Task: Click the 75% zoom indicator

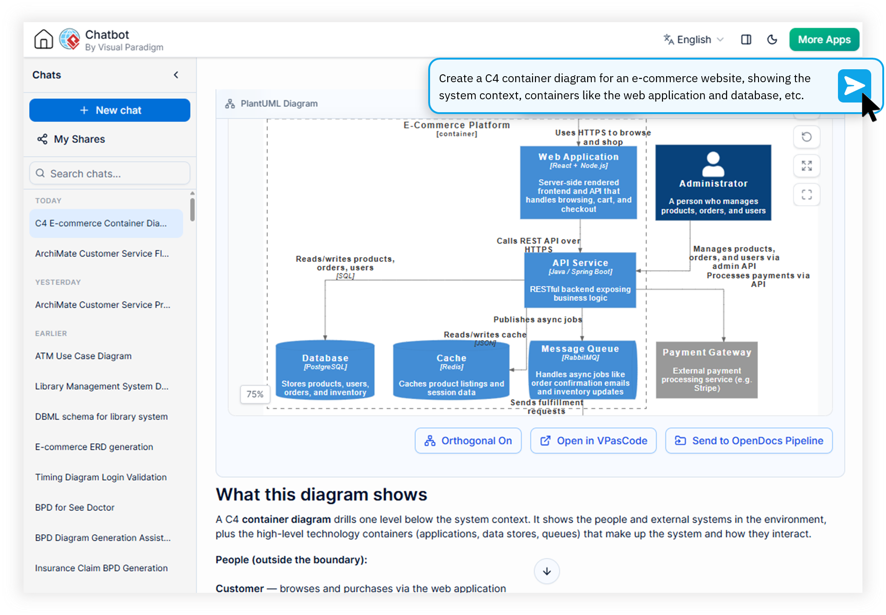Action: point(255,394)
